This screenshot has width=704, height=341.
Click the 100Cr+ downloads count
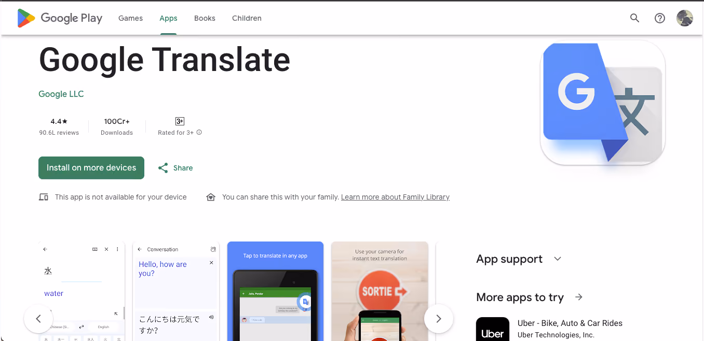pos(117,121)
